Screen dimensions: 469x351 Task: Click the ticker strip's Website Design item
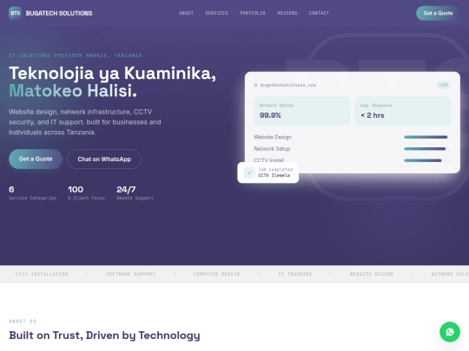[x=372, y=274]
